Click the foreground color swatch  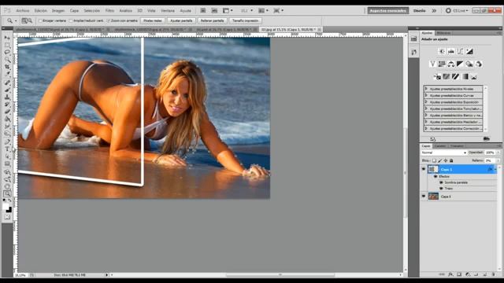(6, 207)
